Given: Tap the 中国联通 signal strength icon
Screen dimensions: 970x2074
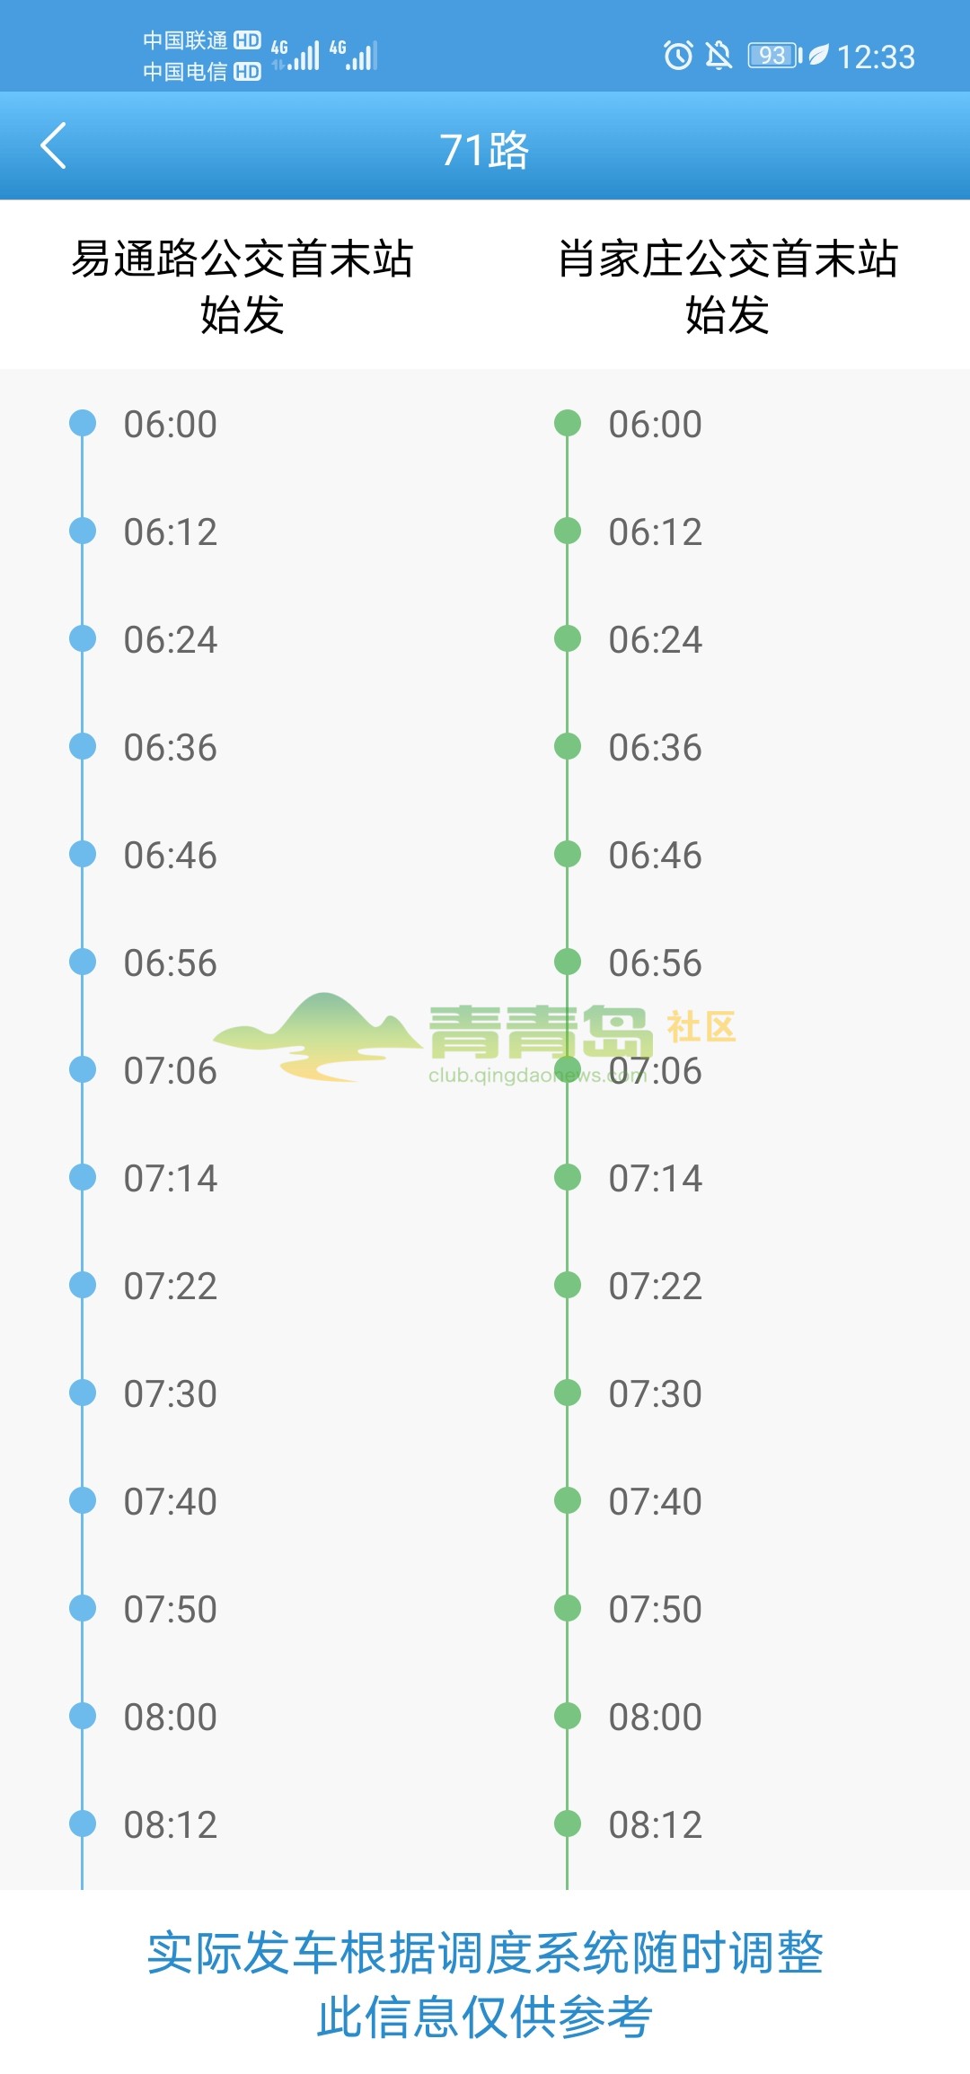Looking at the screenshot, I should click(x=295, y=55).
